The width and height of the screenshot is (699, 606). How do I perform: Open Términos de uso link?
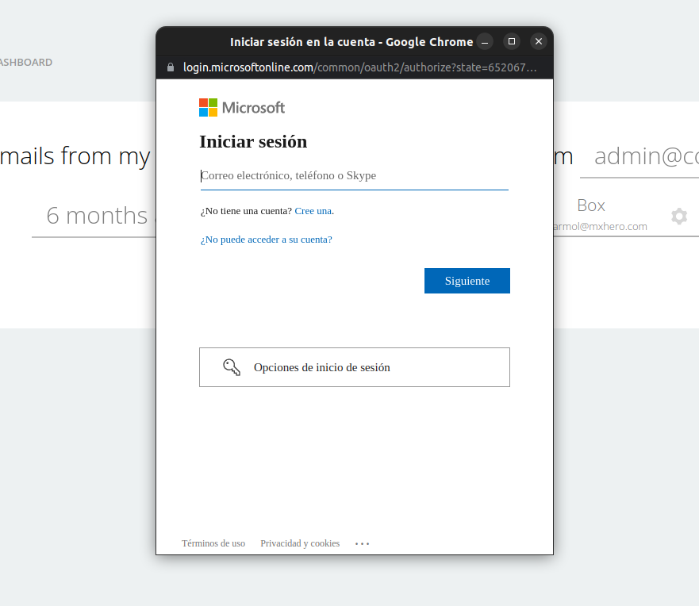[x=213, y=543]
